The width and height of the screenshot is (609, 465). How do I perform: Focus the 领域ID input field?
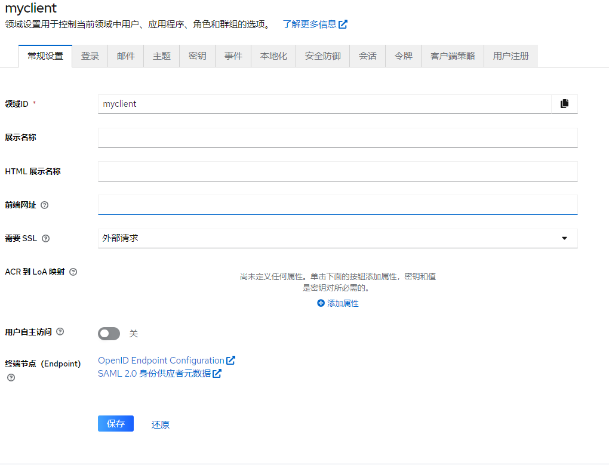324,104
